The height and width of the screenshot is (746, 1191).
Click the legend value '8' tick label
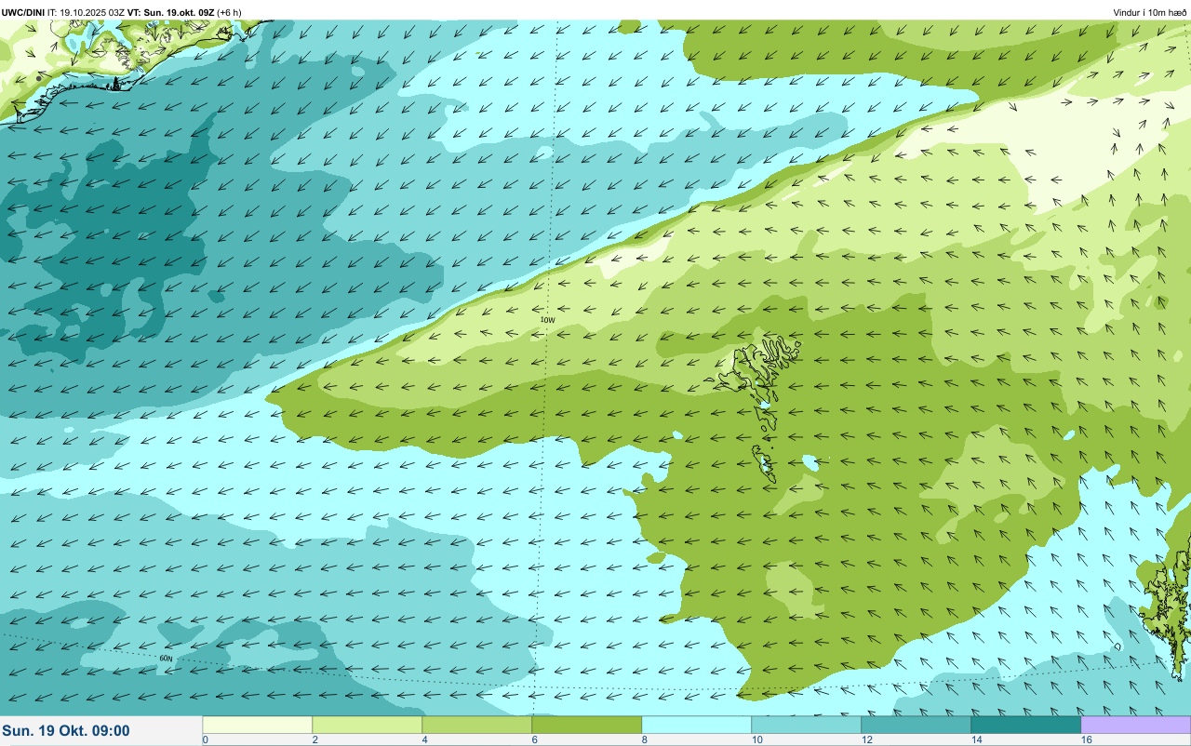pos(644,739)
